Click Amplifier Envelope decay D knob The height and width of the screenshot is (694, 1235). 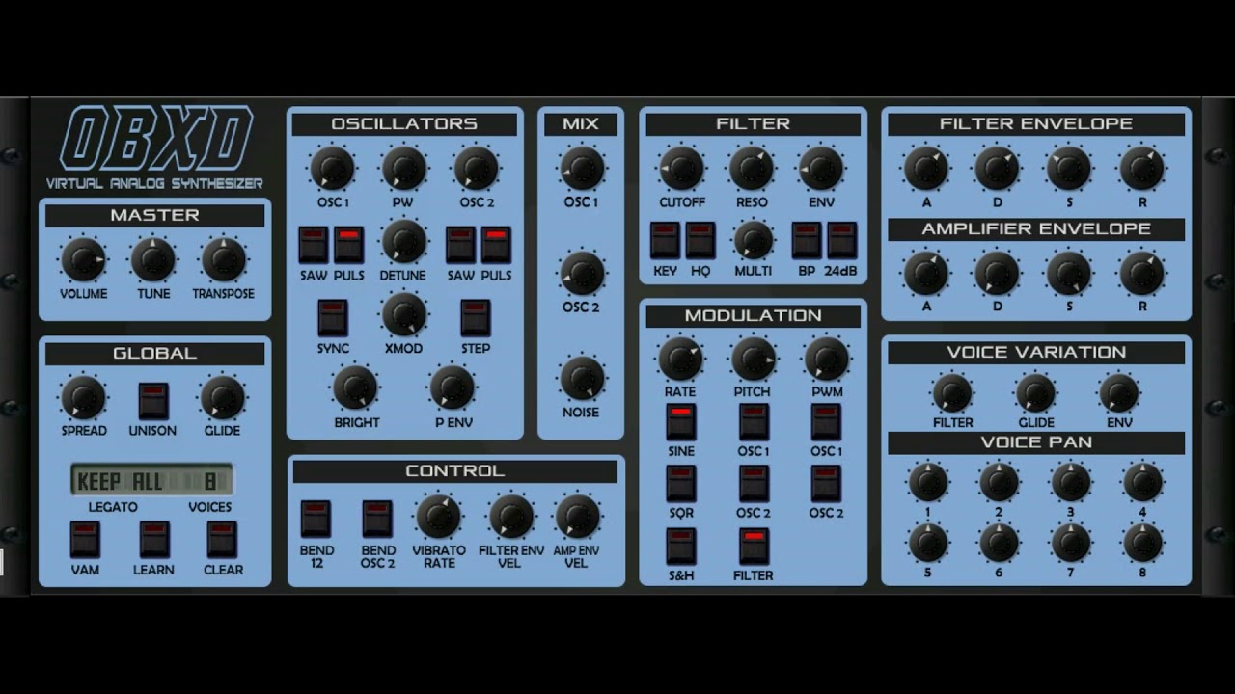tap(997, 274)
